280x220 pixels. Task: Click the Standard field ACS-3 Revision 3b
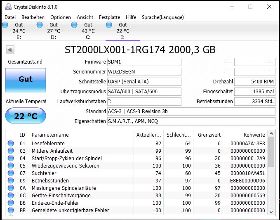point(191,111)
